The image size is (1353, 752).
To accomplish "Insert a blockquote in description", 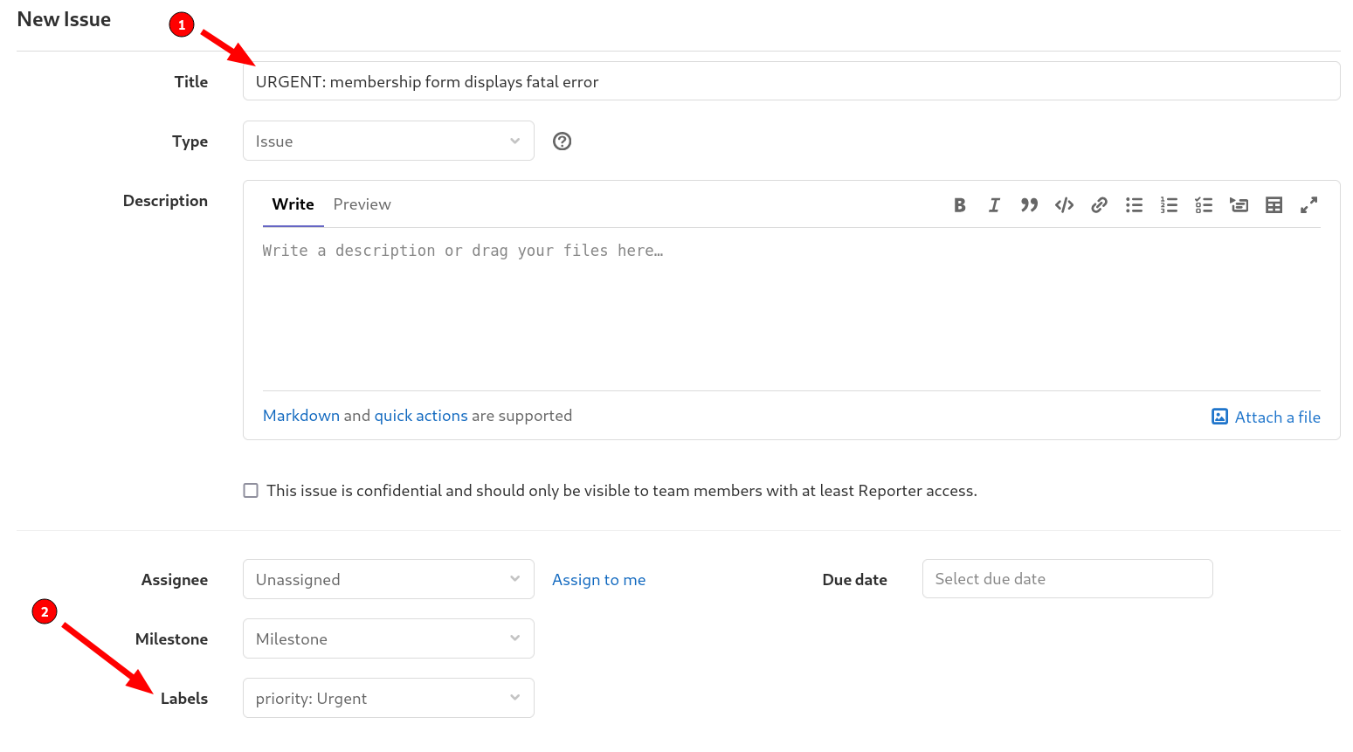I will pos(1029,205).
